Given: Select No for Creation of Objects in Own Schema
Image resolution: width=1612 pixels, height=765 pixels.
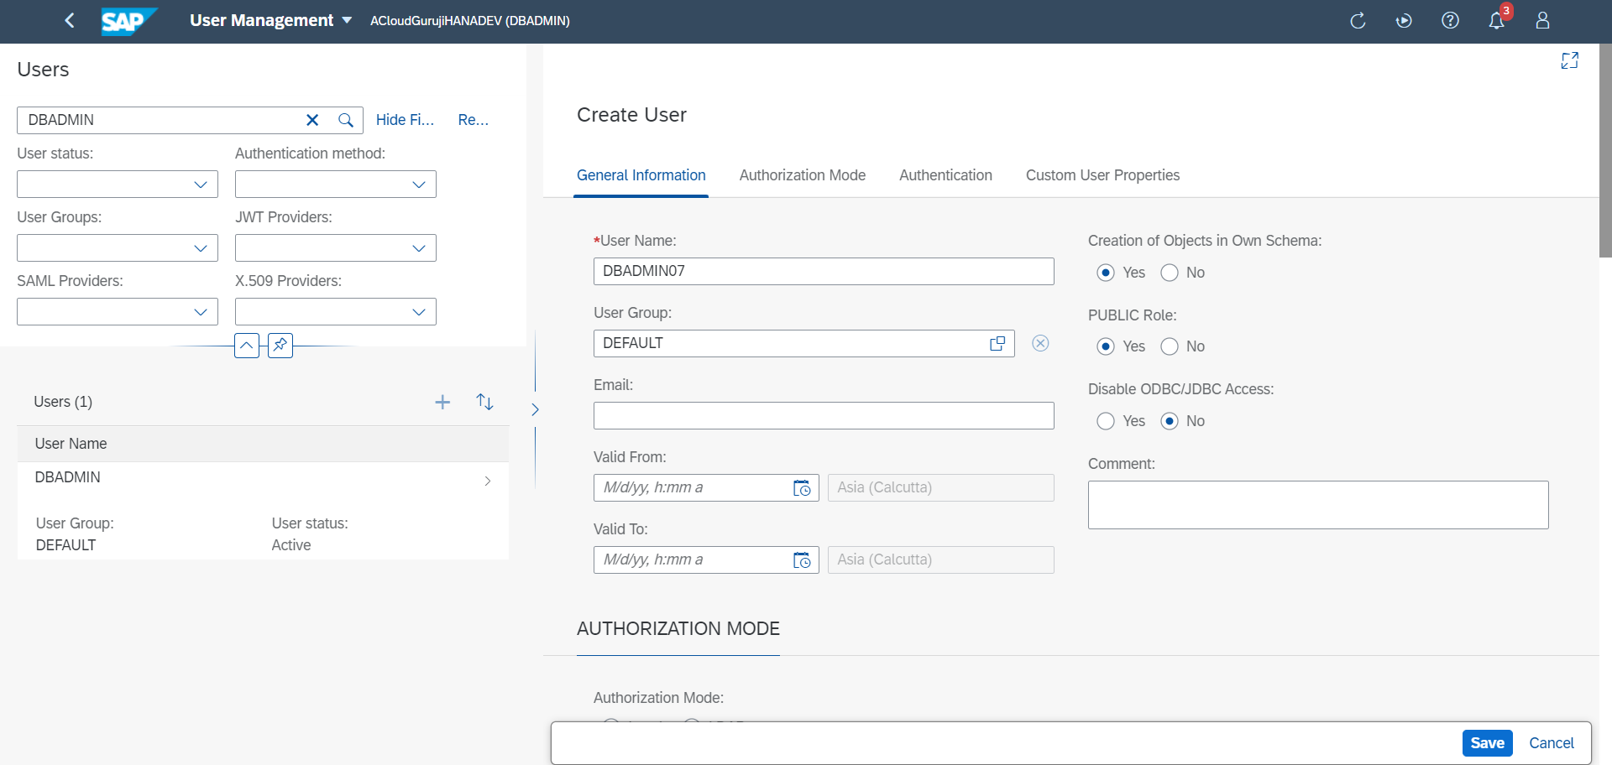Looking at the screenshot, I should pos(1170,273).
